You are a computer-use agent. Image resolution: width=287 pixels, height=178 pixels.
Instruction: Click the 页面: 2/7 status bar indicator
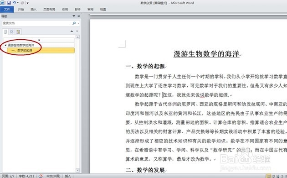pos(8,176)
